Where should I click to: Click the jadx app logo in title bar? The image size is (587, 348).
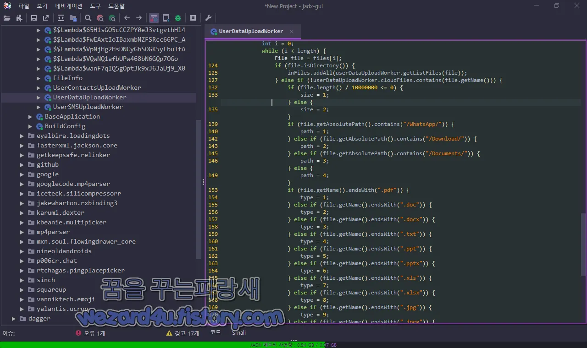click(7, 5)
